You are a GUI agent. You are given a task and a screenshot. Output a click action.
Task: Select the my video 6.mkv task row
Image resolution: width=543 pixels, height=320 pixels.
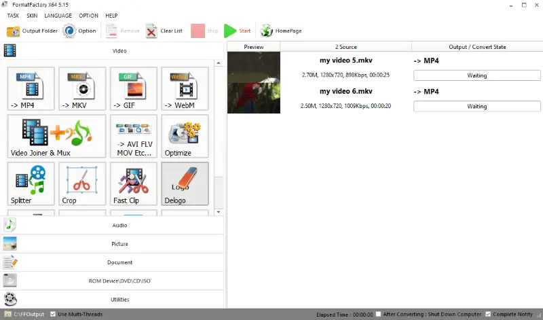(x=385, y=98)
